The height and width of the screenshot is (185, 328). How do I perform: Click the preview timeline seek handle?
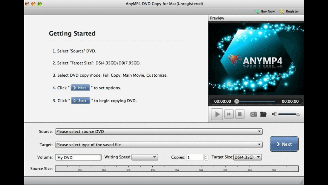(237, 102)
